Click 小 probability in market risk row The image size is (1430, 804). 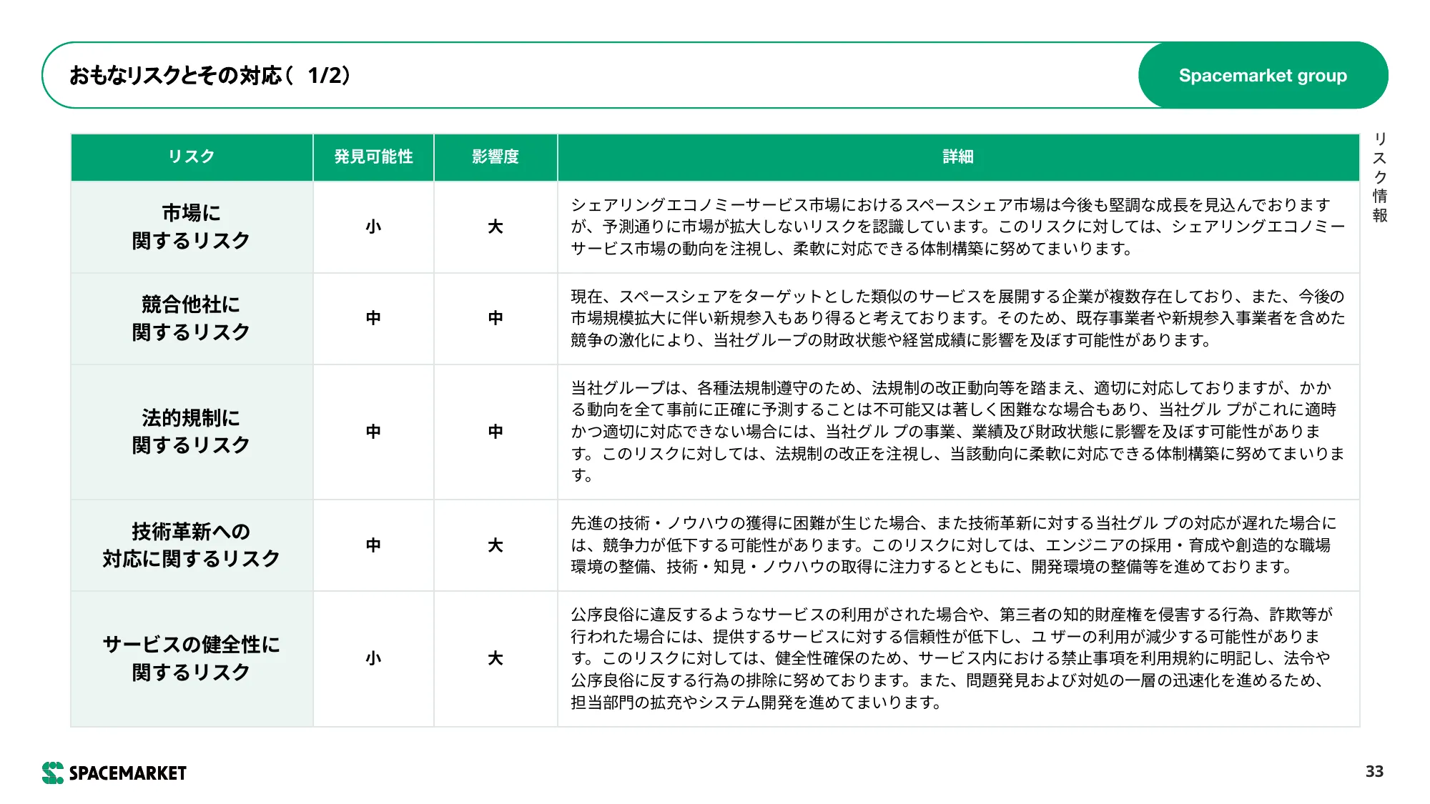[373, 227]
